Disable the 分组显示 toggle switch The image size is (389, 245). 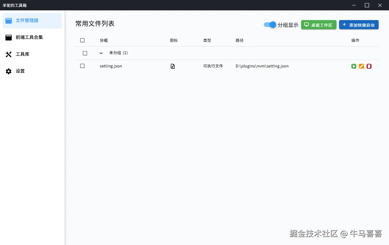point(269,24)
